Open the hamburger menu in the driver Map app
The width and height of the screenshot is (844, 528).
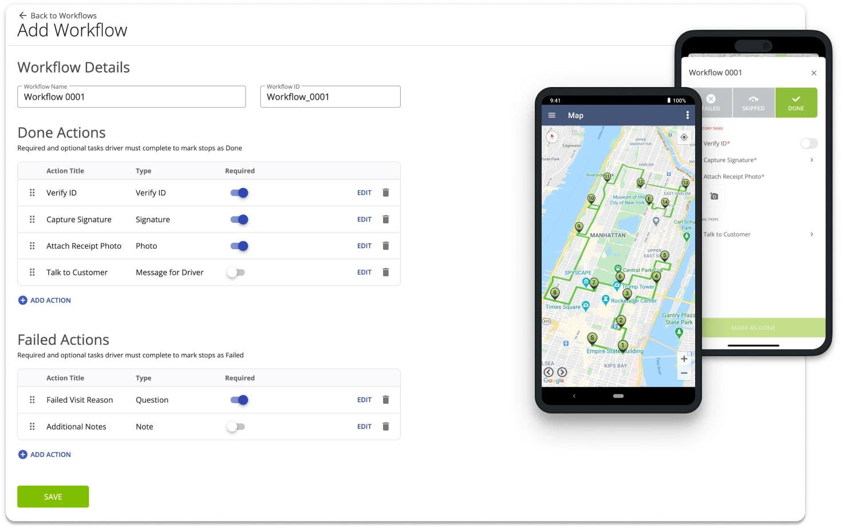click(x=551, y=115)
